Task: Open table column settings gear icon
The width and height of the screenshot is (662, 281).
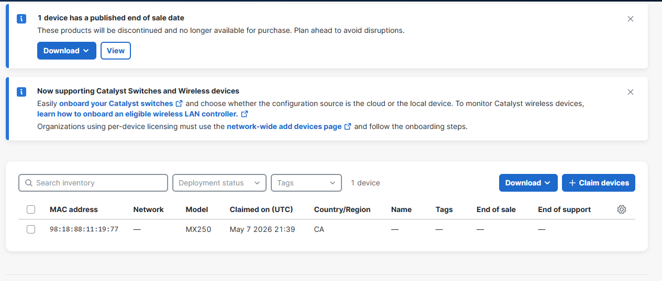Action: pos(622,209)
